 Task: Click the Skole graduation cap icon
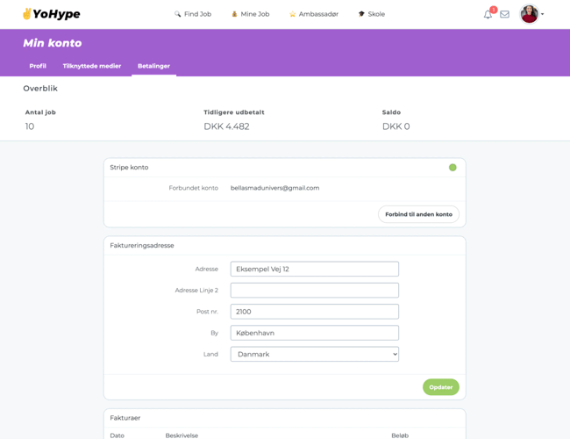(x=361, y=14)
